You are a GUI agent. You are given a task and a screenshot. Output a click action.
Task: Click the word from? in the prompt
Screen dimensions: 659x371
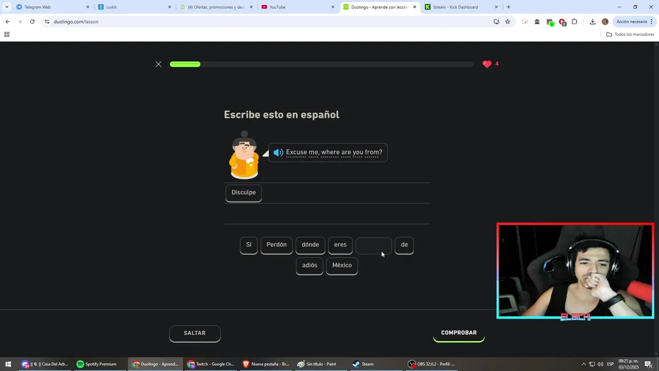click(x=374, y=152)
